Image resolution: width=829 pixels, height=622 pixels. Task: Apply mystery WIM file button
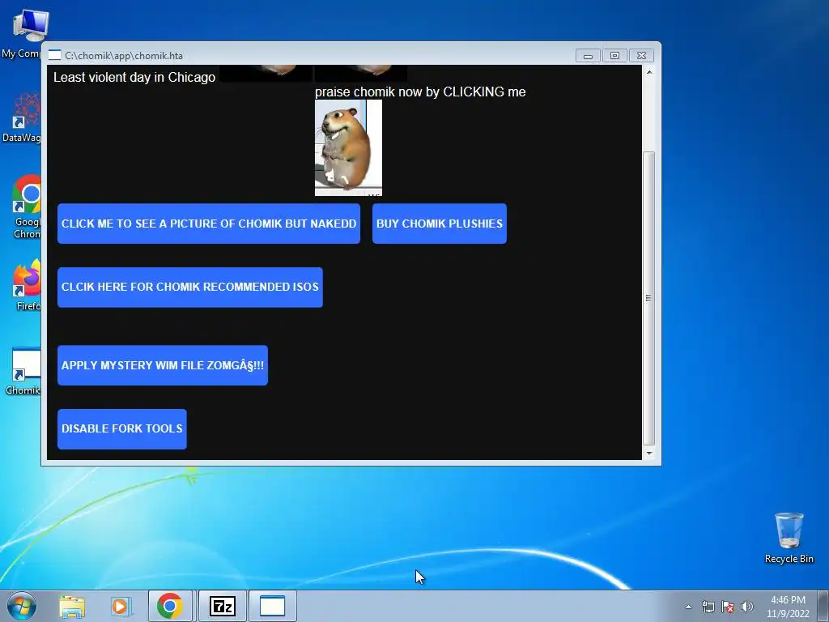[162, 365]
